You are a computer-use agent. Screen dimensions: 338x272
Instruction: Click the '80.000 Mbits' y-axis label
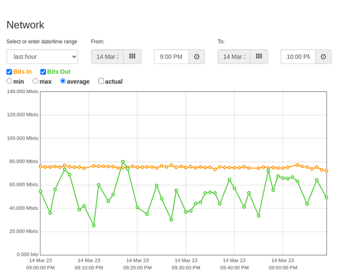24,161
